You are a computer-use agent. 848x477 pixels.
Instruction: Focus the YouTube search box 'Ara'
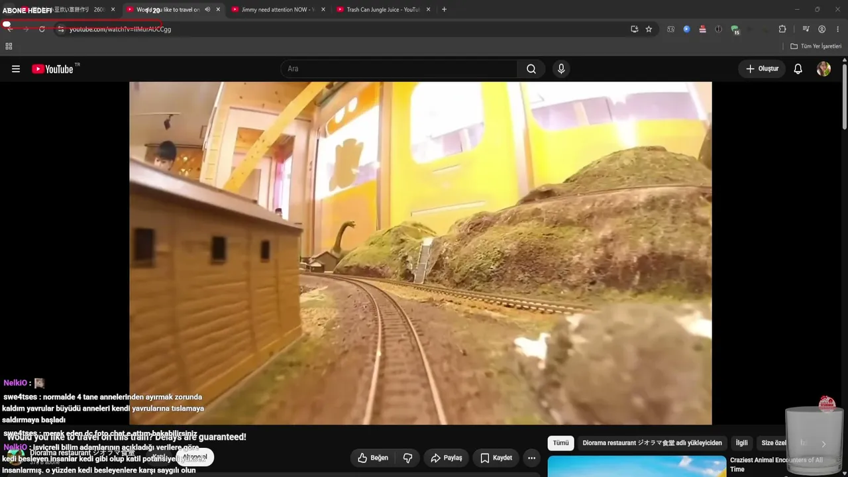click(x=399, y=69)
